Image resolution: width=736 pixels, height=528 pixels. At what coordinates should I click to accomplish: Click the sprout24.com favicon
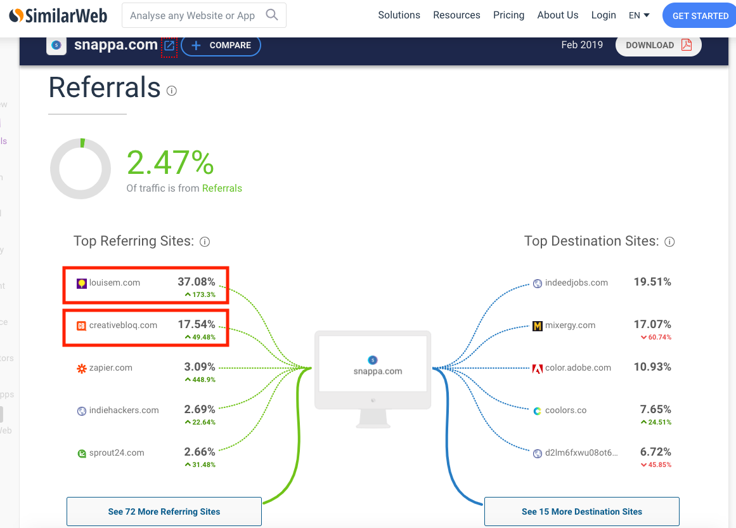point(82,453)
